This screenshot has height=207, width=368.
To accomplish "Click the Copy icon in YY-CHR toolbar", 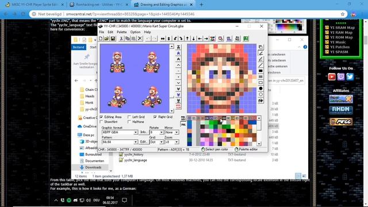I will click(x=128, y=39).
